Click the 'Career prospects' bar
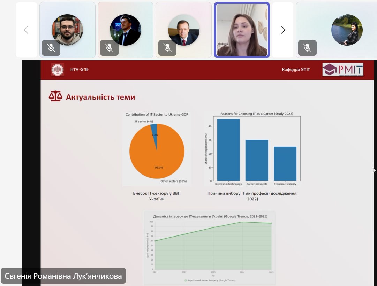377x286 pixels. click(257, 160)
